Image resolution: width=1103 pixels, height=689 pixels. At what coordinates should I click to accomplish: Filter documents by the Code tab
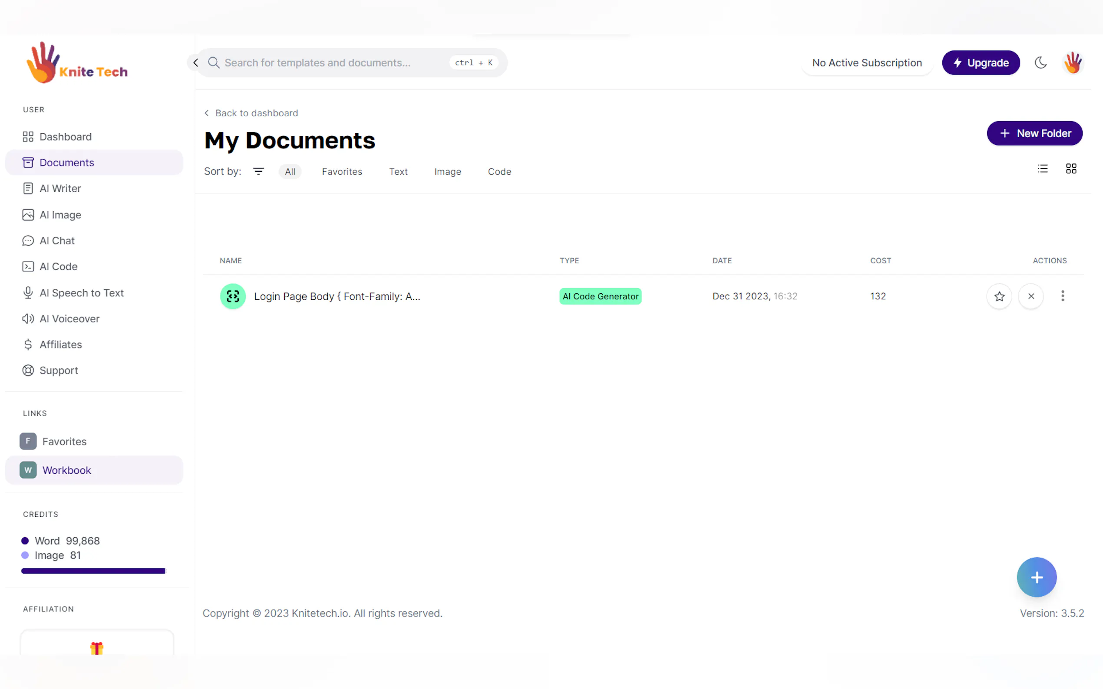pos(499,171)
